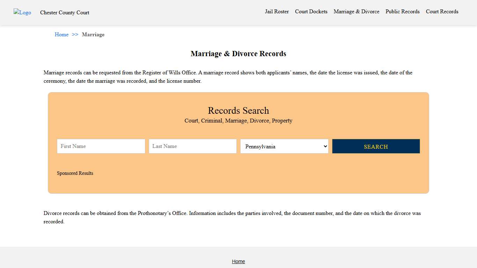Screen dimensions: 477x268
Task: Click the Chester County Court logo icon
Action: tap(22, 13)
